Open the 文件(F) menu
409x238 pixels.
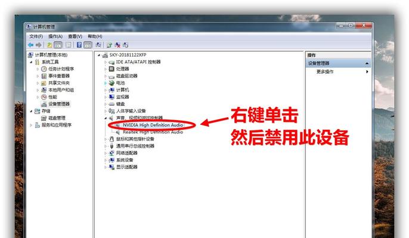[36, 36]
